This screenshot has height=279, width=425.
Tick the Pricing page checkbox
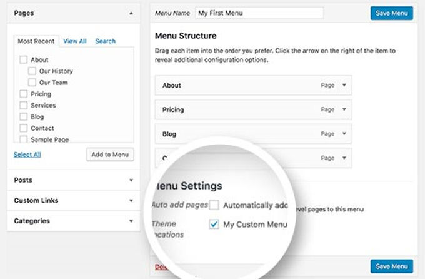tap(24, 94)
